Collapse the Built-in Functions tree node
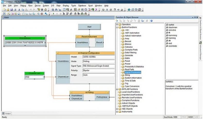203x119 pixels. point(117,27)
